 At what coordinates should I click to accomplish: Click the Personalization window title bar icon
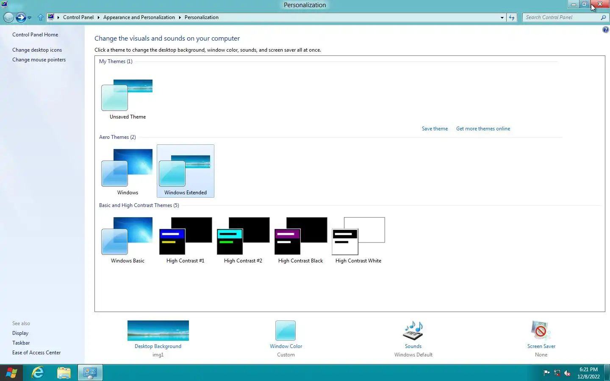pos(4,4)
